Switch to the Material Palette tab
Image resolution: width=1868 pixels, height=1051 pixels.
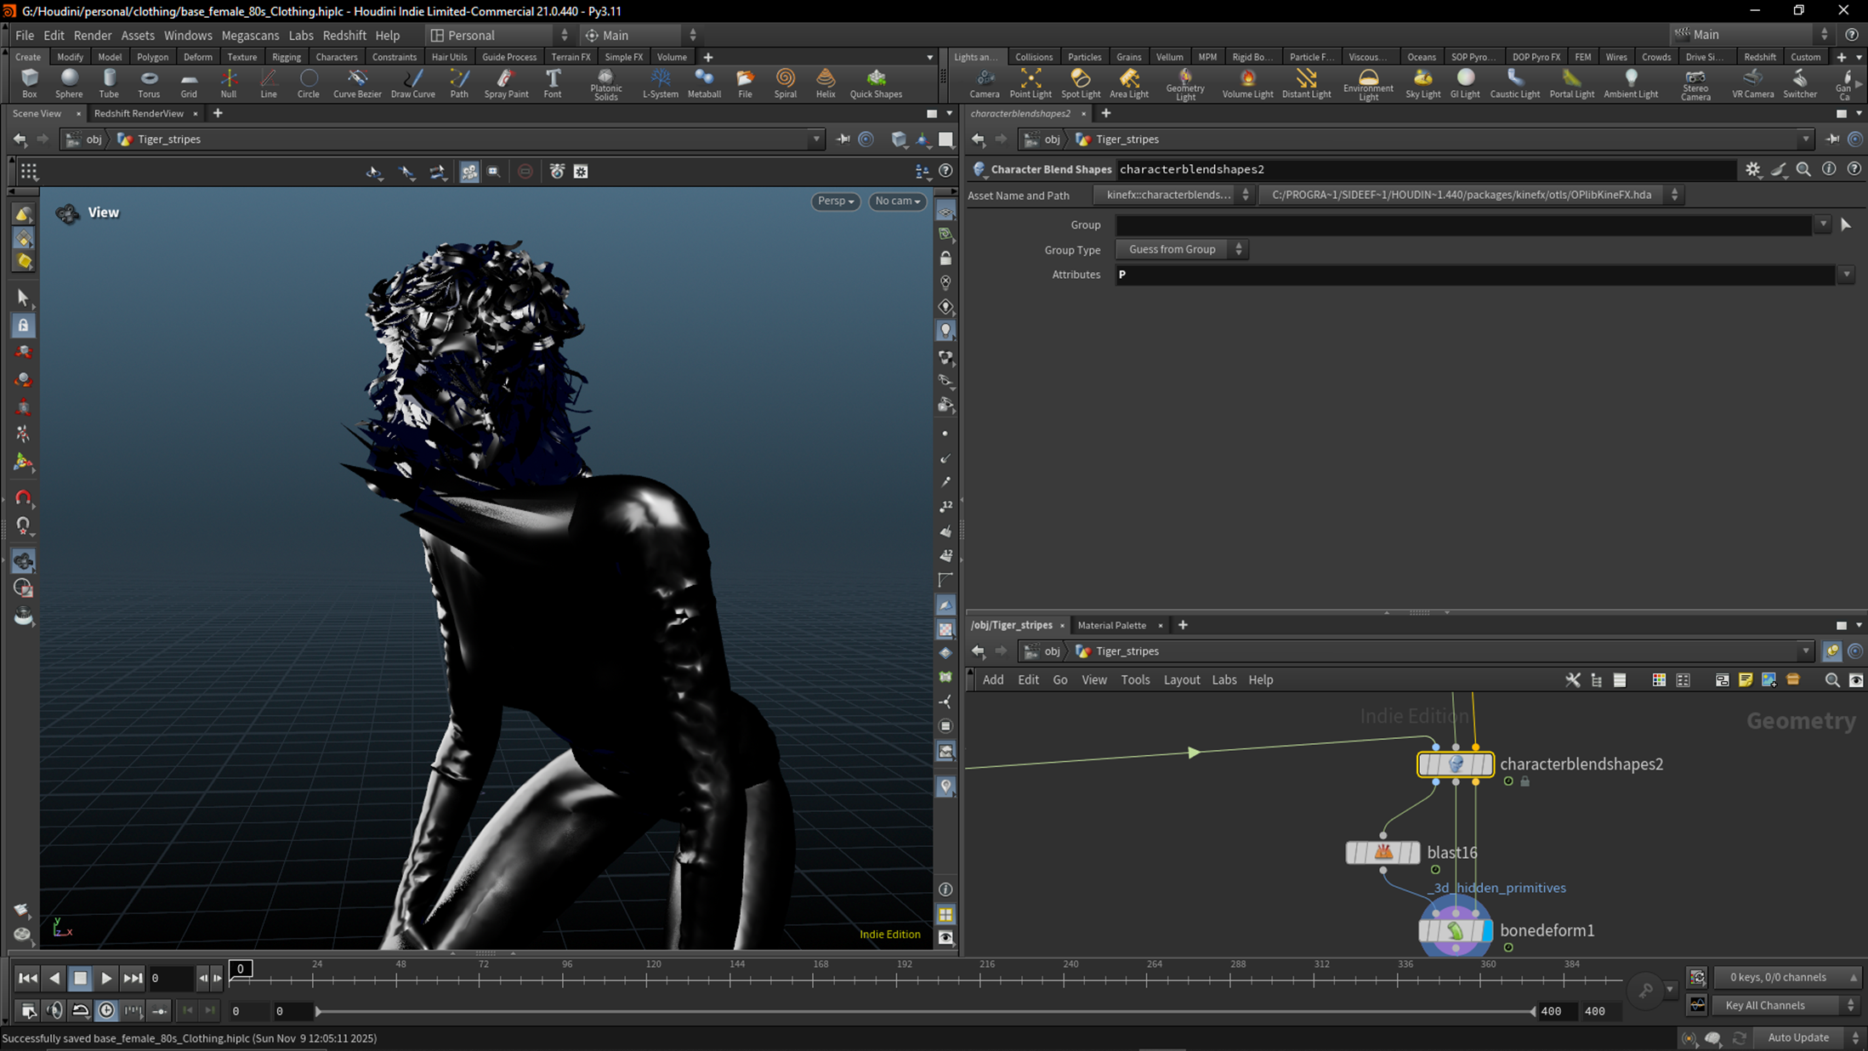(x=1111, y=625)
